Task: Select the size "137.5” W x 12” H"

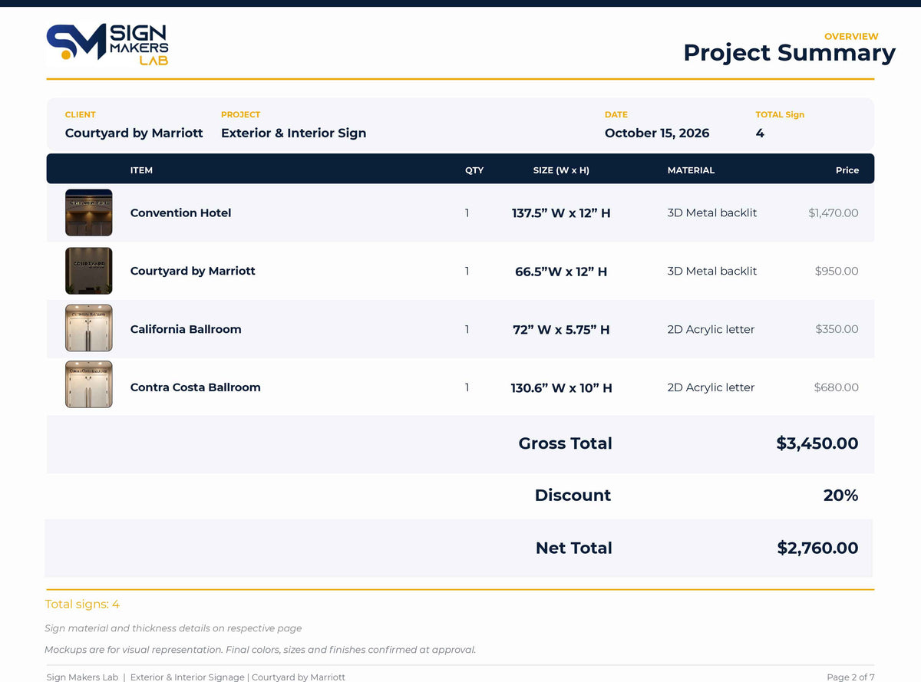Action: coord(561,213)
